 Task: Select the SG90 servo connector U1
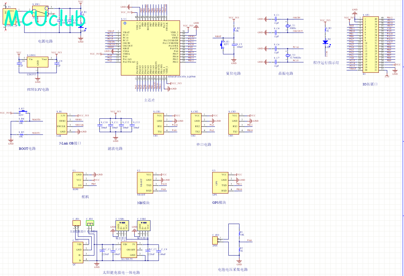point(78,180)
